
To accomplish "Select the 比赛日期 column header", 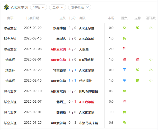I will pyautogui.click(x=33, y=18).
